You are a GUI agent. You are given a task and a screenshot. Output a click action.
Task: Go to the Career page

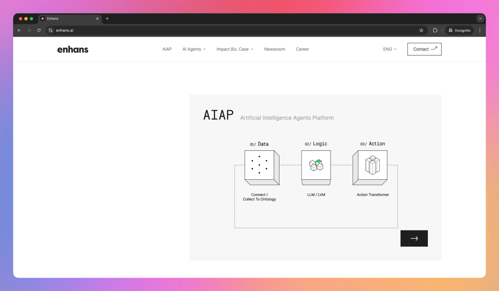tap(302, 49)
